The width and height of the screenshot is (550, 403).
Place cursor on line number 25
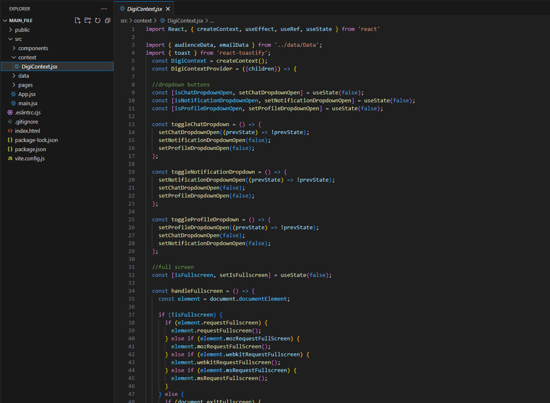pyautogui.click(x=131, y=220)
